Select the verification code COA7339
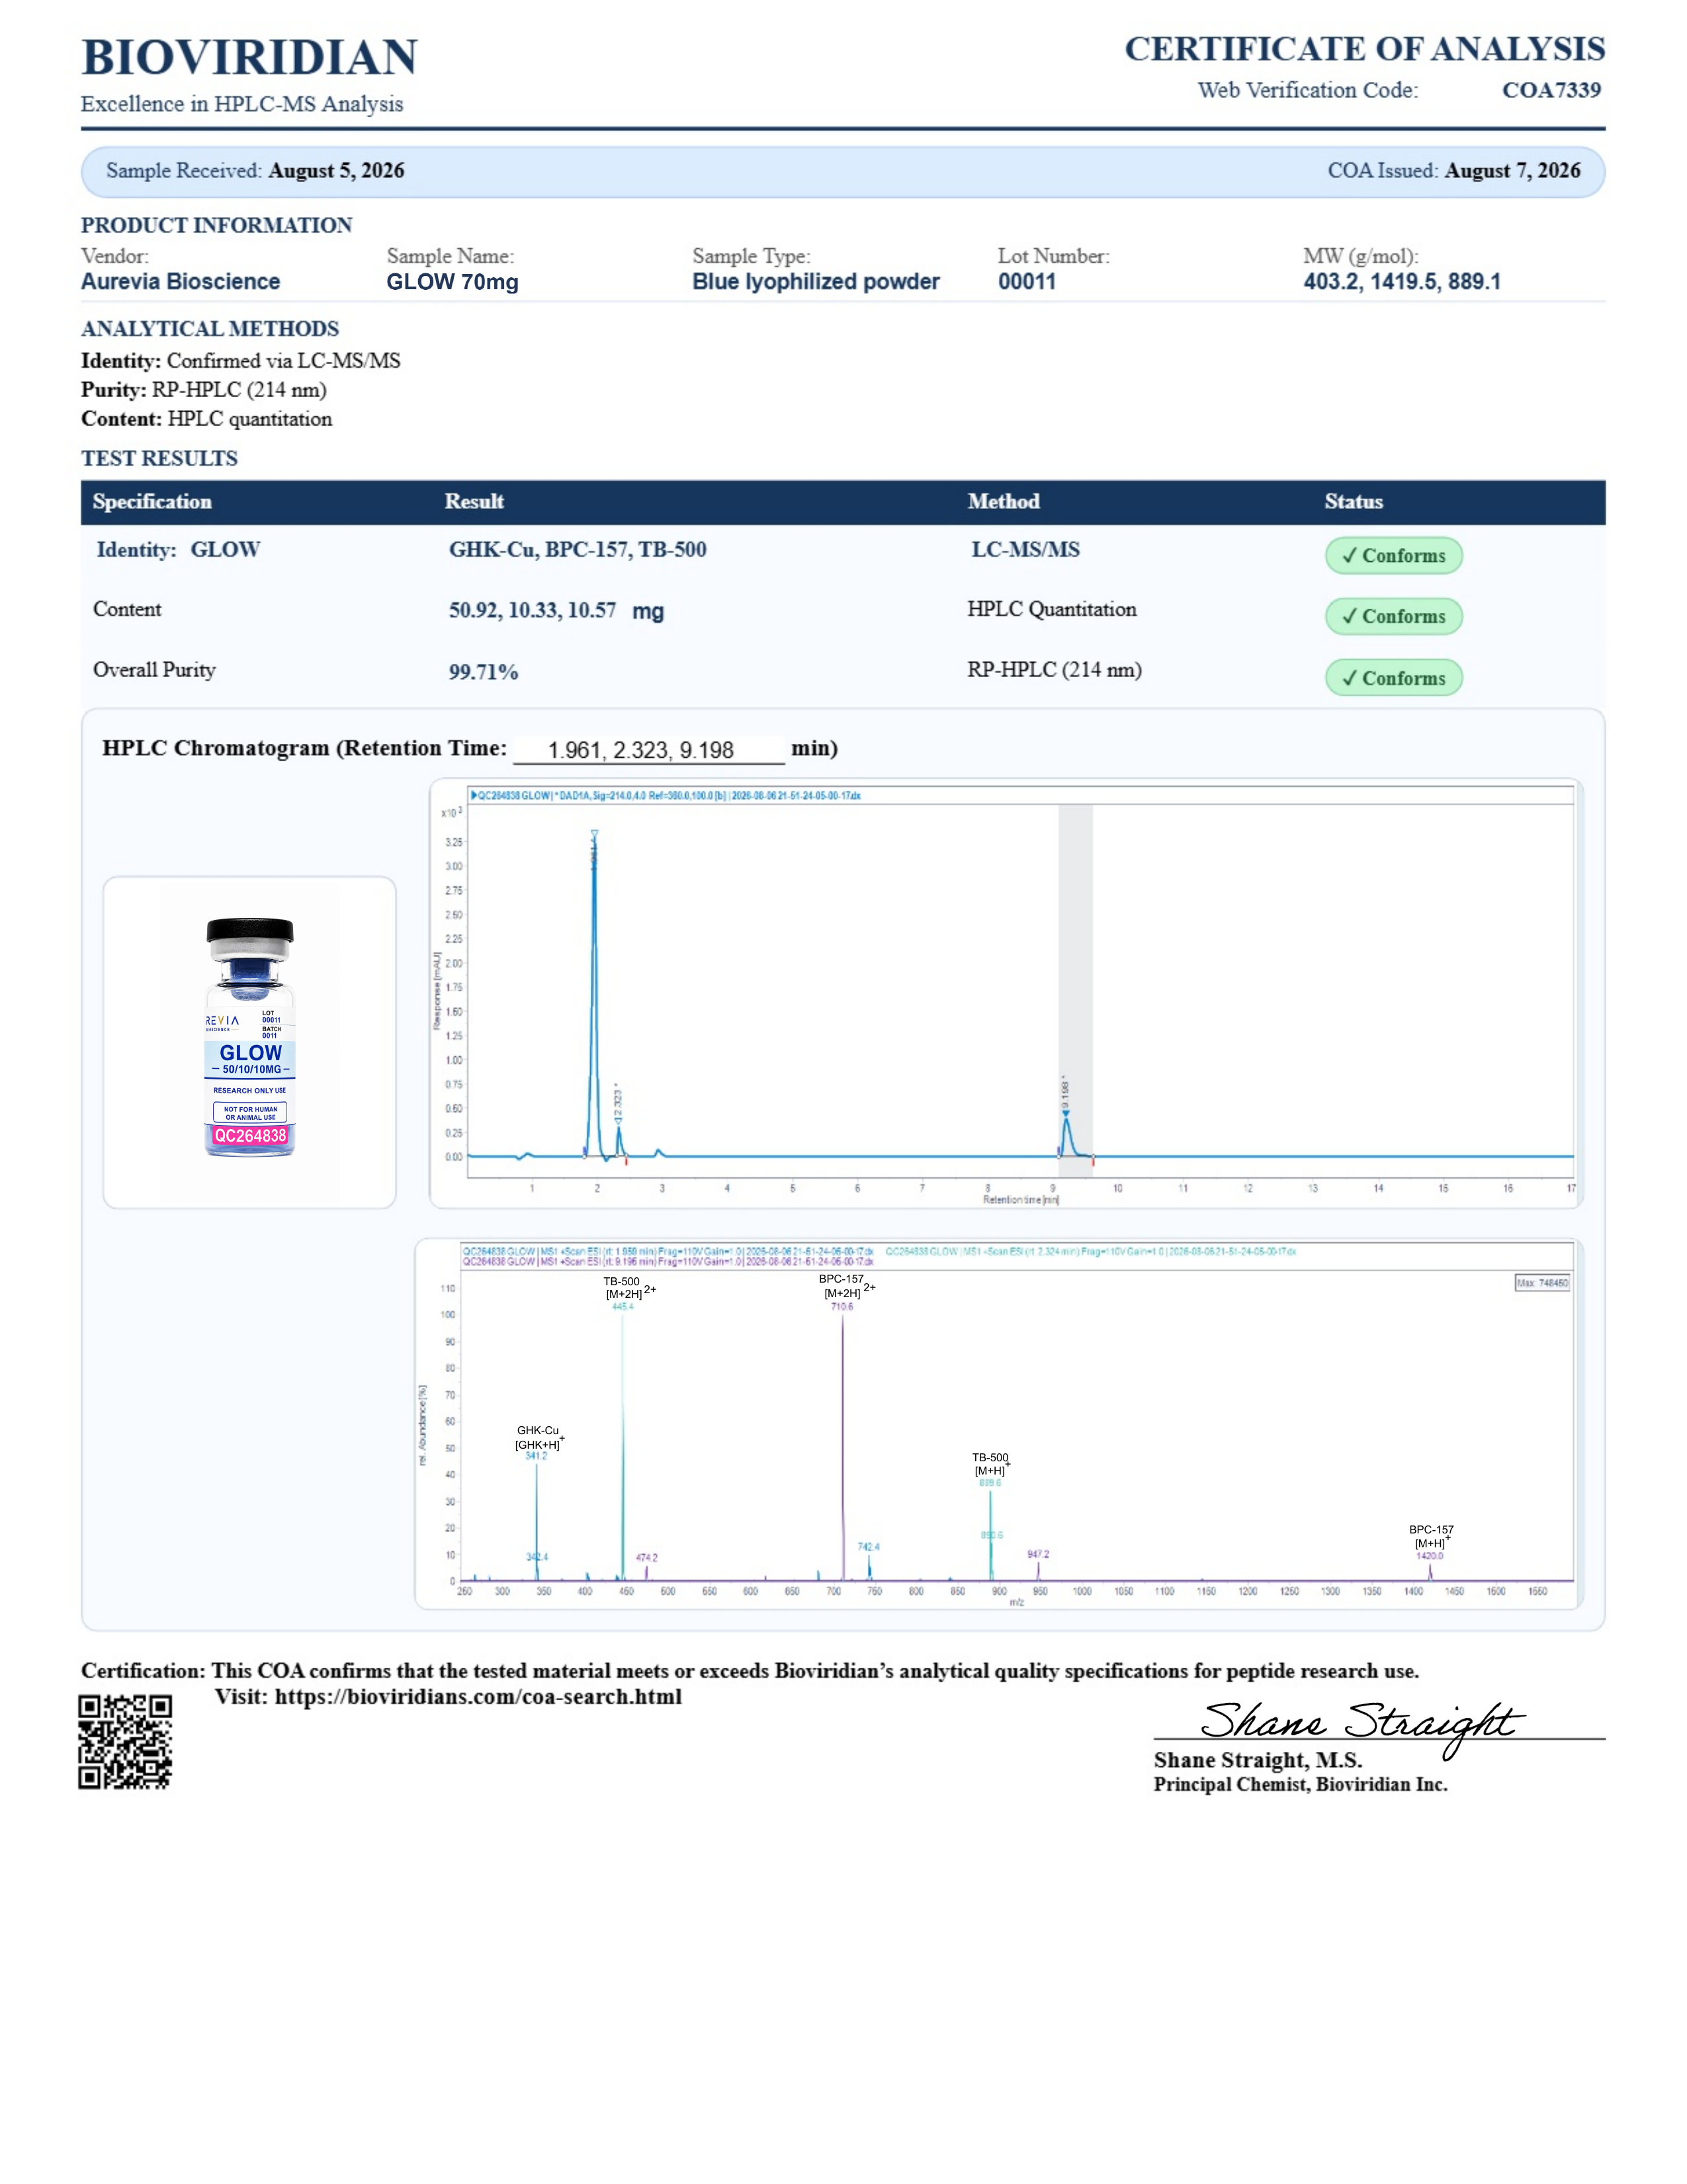 point(1551,90)
